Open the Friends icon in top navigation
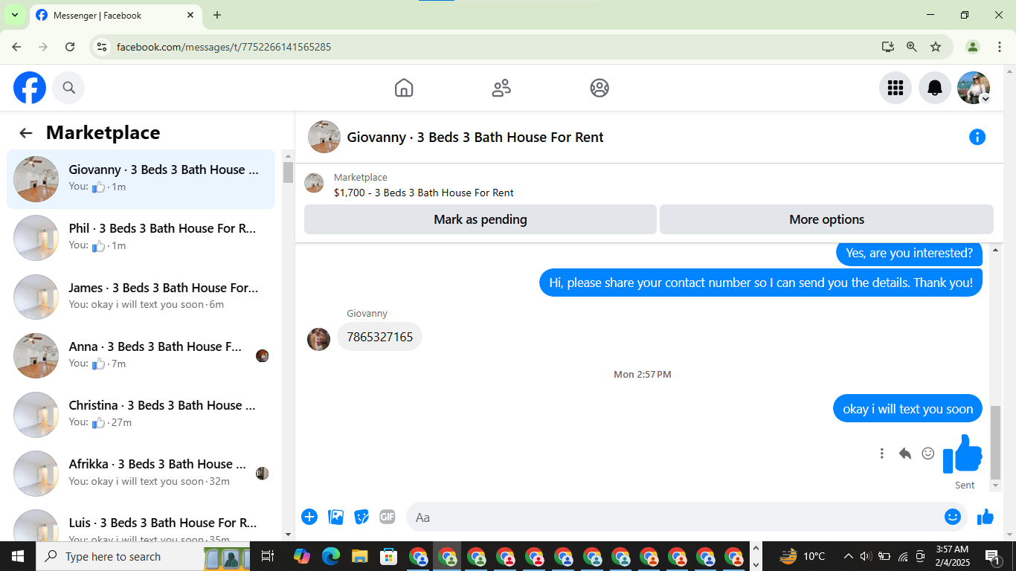 501,88
